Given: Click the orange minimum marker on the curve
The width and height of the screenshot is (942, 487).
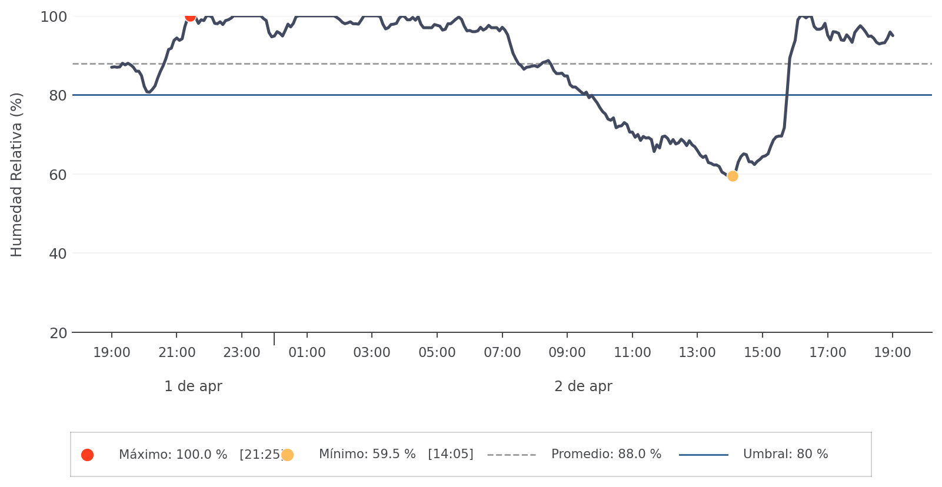Looking at the screenshot, I should (733, 176).
